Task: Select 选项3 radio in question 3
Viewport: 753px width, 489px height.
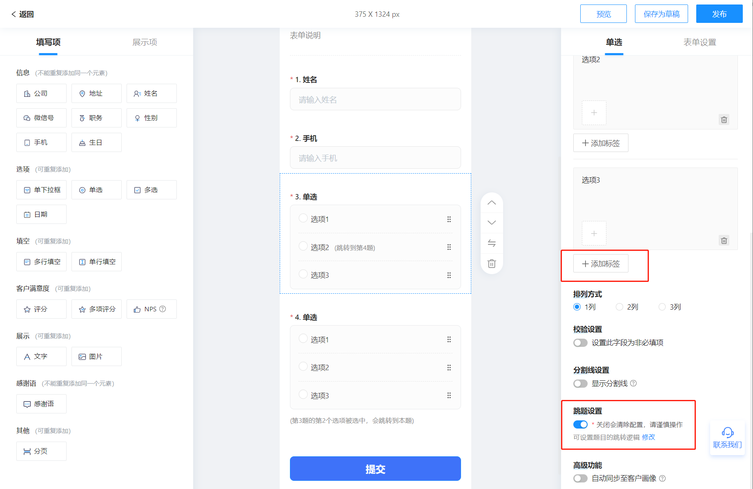Action: (303, 274)
